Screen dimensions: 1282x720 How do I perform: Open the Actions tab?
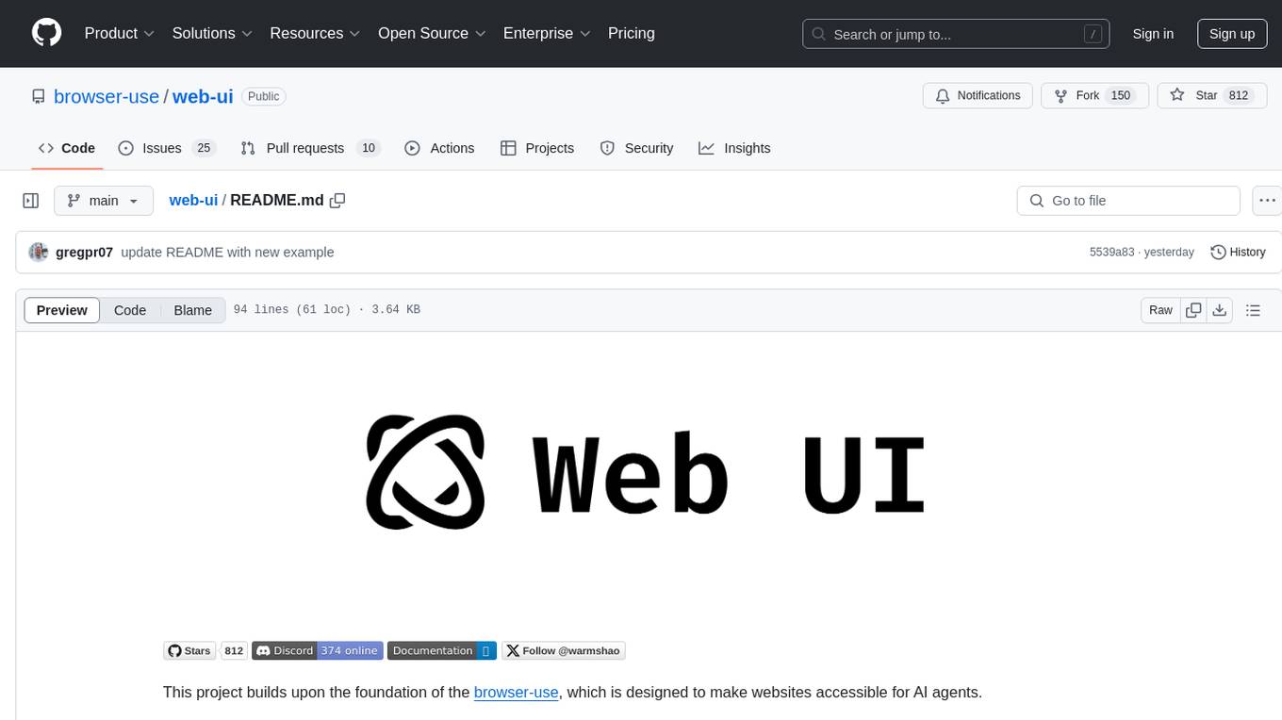click(x=439, y=148)
